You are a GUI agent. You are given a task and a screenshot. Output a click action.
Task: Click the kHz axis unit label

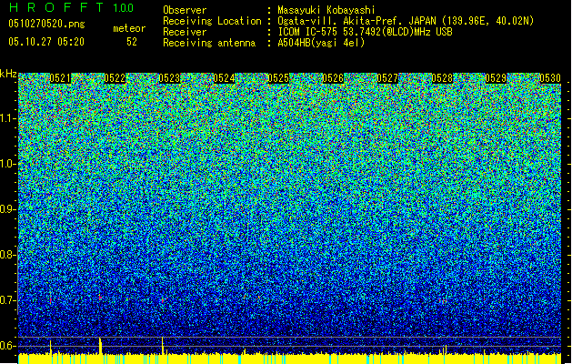point(8,74)
